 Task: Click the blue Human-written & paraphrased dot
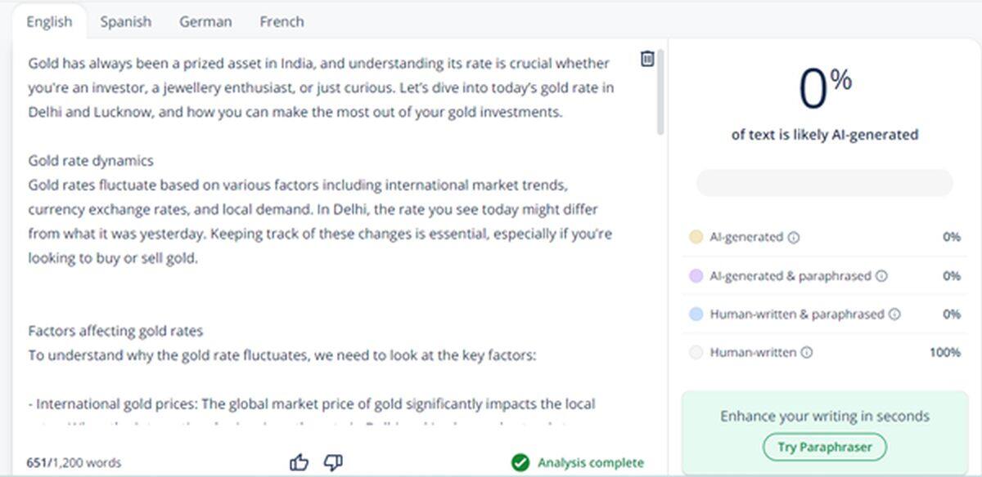696,314
